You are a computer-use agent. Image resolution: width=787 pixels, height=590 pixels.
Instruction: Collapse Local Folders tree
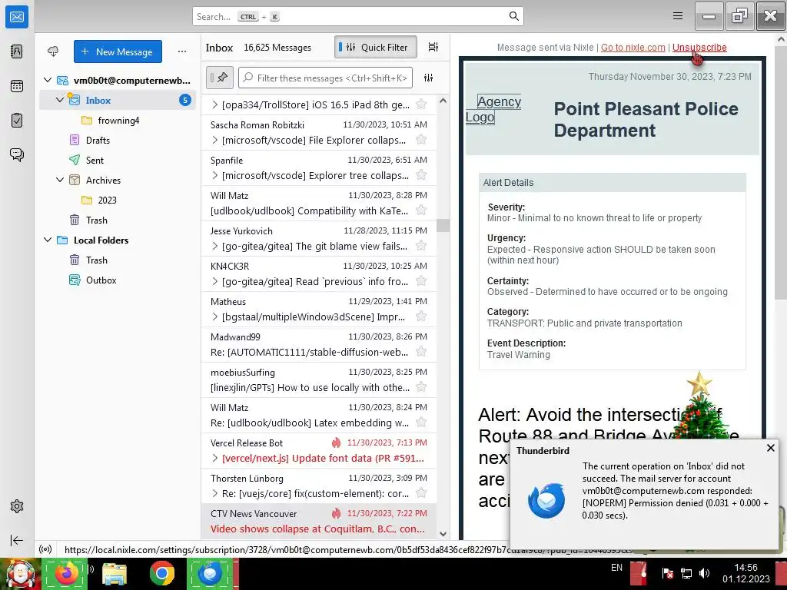coord(48,240)
